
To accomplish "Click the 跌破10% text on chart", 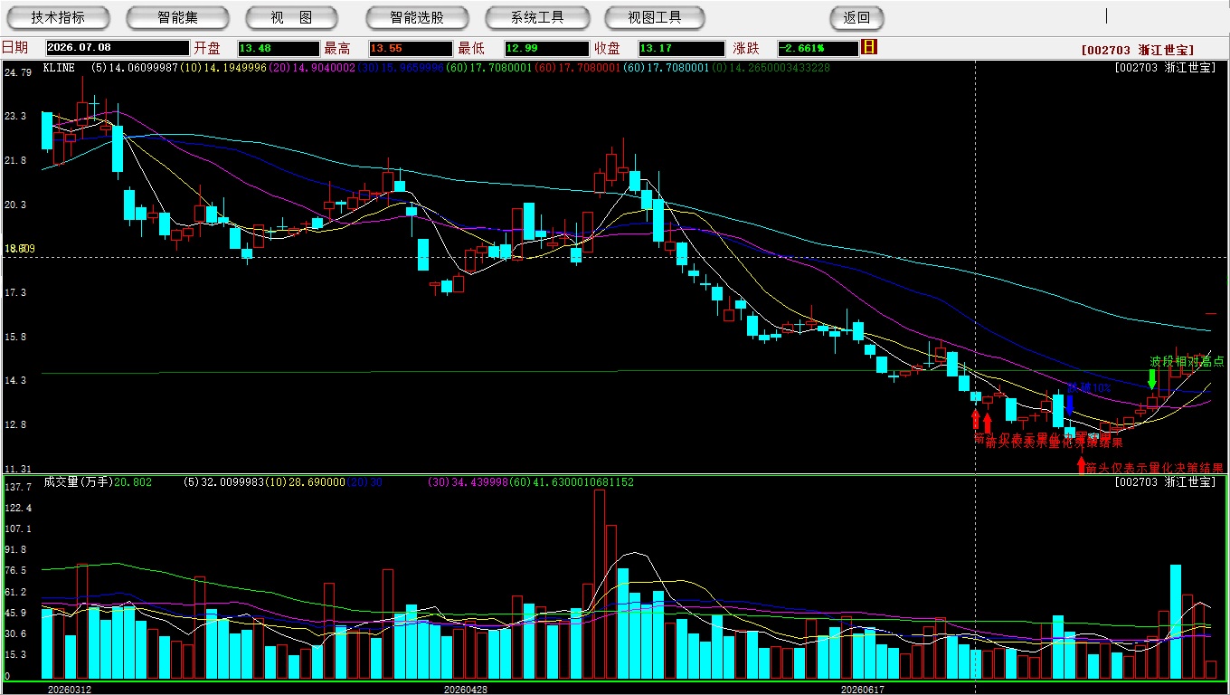I will [x=1089, y=388].
